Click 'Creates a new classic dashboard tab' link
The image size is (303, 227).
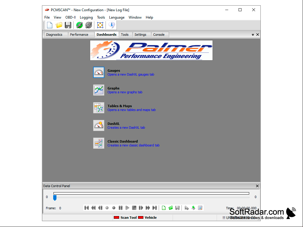(133, 145)
